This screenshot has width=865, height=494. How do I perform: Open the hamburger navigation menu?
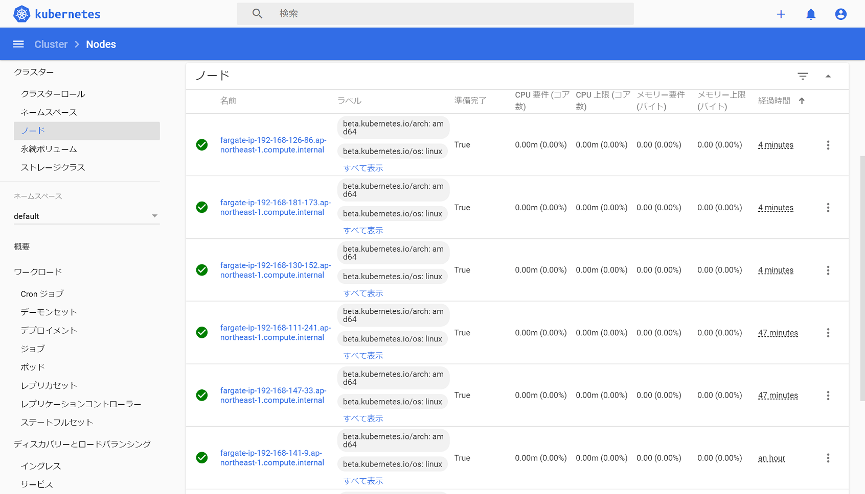coord(18,44)
